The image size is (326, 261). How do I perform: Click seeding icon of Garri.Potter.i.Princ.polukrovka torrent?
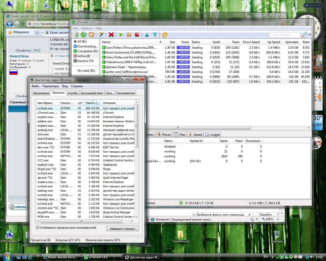tap(104, 48)
